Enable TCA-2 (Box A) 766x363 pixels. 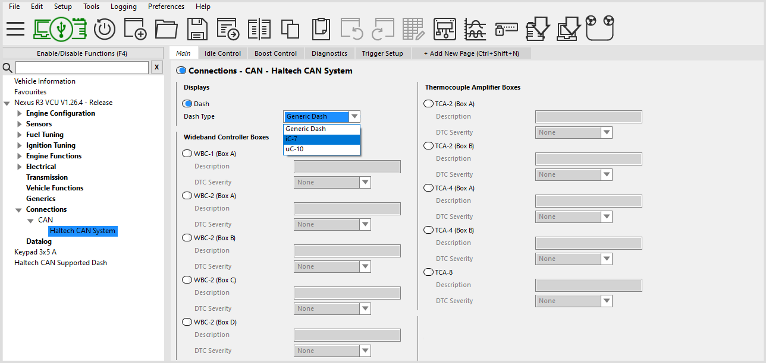point(428,104)
